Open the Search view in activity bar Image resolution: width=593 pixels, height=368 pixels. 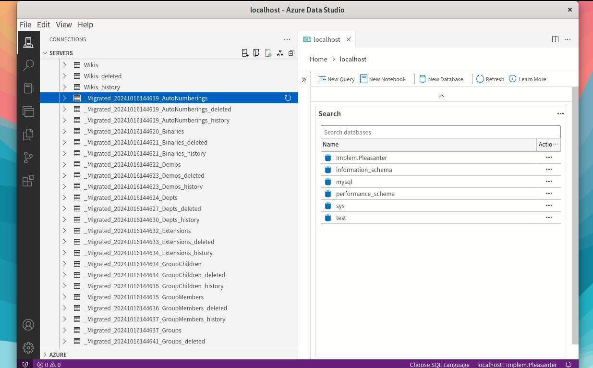[28, 65]
